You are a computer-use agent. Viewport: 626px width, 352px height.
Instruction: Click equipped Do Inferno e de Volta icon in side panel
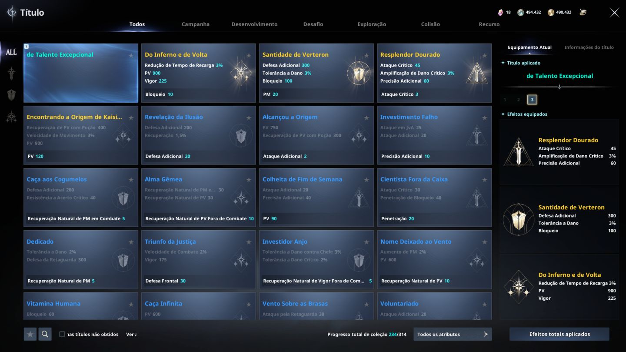[518, 287]
